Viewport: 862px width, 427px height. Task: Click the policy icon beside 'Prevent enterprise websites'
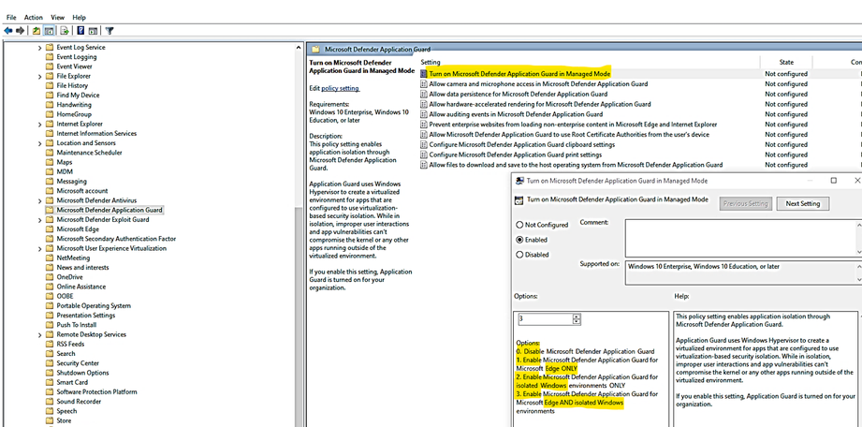[x=424, y=125]
